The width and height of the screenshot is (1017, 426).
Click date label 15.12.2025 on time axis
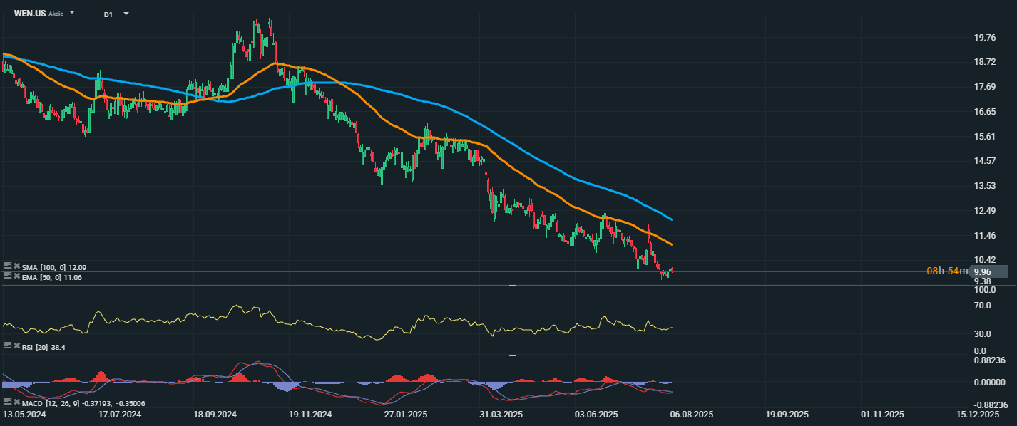(978, 414)
